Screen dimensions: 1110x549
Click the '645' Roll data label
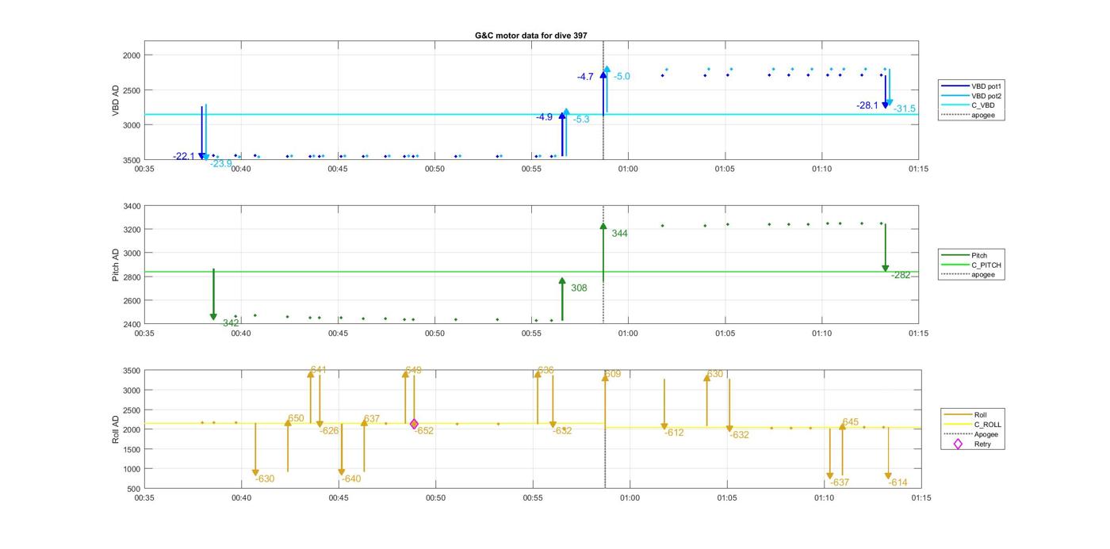click(851, 422)
